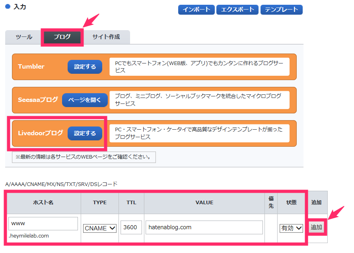Focus the host name field containing www

click(43, 224)
